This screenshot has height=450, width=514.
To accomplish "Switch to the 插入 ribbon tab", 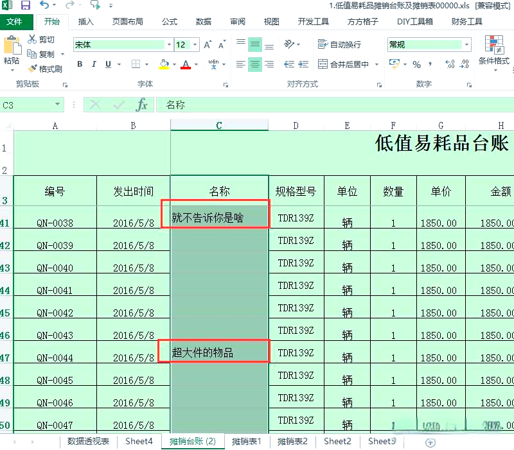I will 86,22.
